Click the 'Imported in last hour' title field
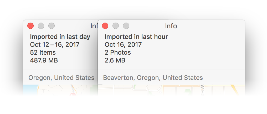The image size is (267, 114). click(136, 37)
